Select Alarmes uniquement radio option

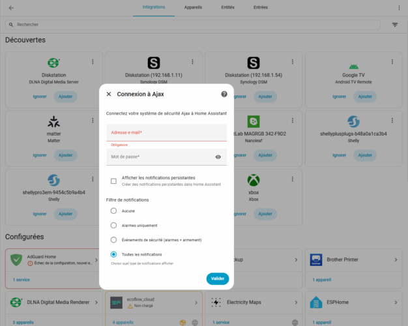[113, 225]
